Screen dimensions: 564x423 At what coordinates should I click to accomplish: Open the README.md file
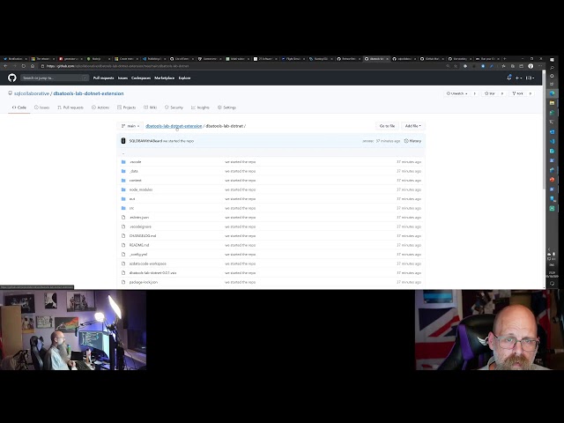(139, 245)
